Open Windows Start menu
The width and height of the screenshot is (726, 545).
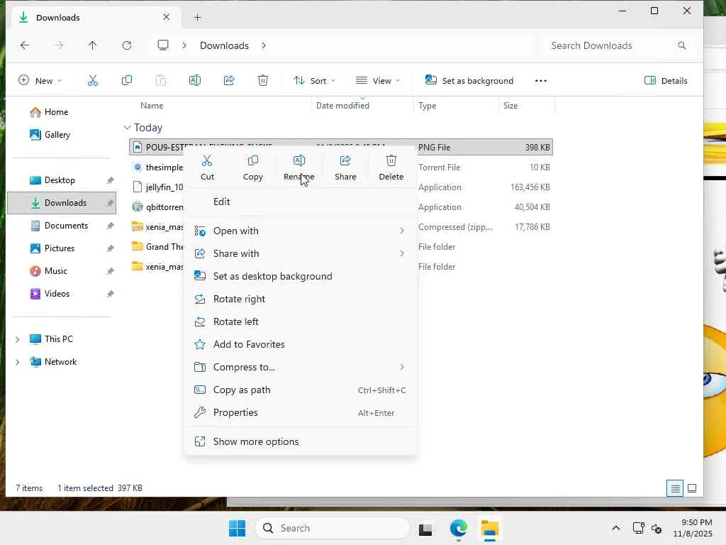[x=237, y=528]
